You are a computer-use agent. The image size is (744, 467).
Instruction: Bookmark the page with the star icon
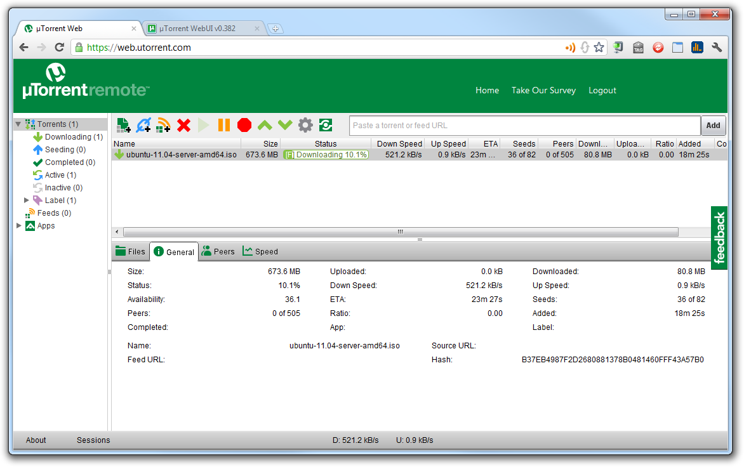tap(599, 48)
